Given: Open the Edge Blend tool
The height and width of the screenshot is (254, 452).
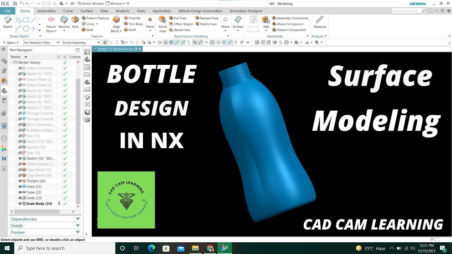Looking at the screenshot, I should tap(116, 24).
